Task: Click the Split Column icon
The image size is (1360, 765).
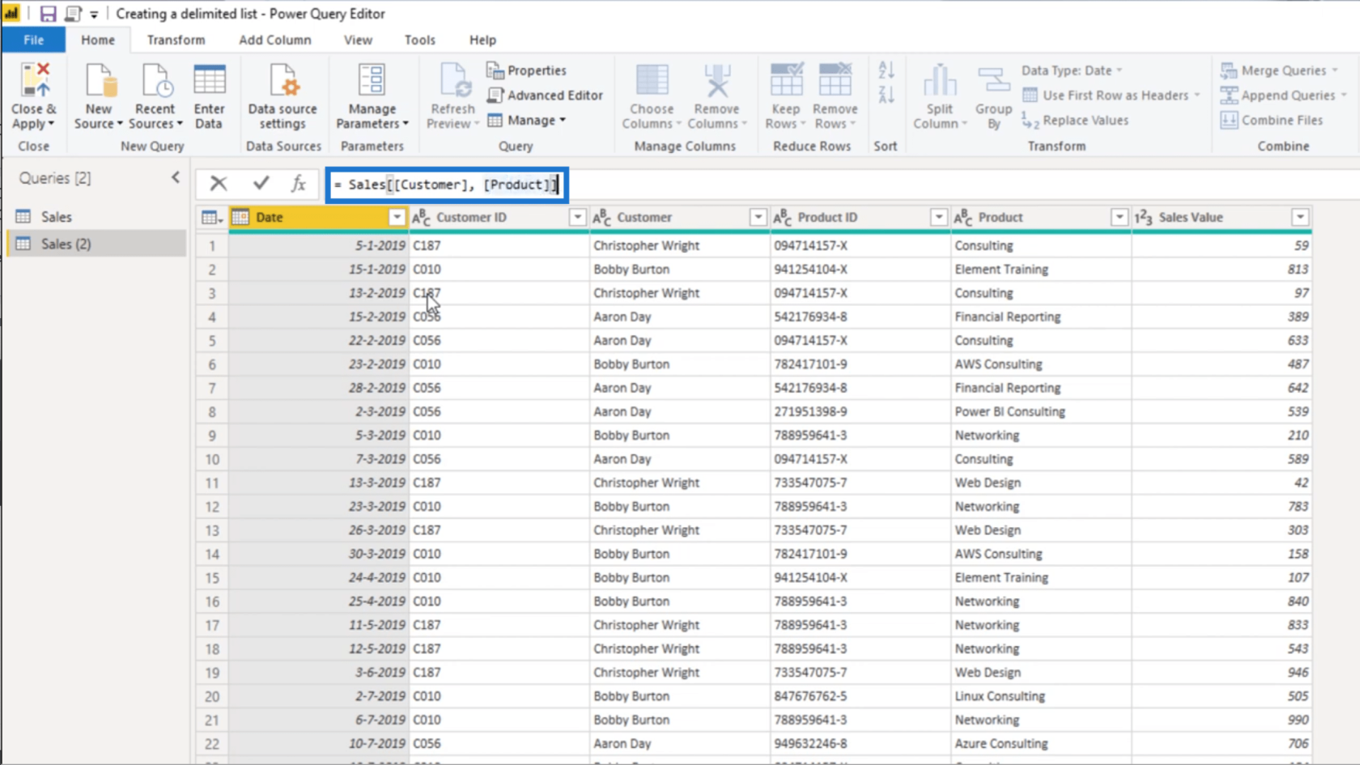Action: click(x=940, y=81)
